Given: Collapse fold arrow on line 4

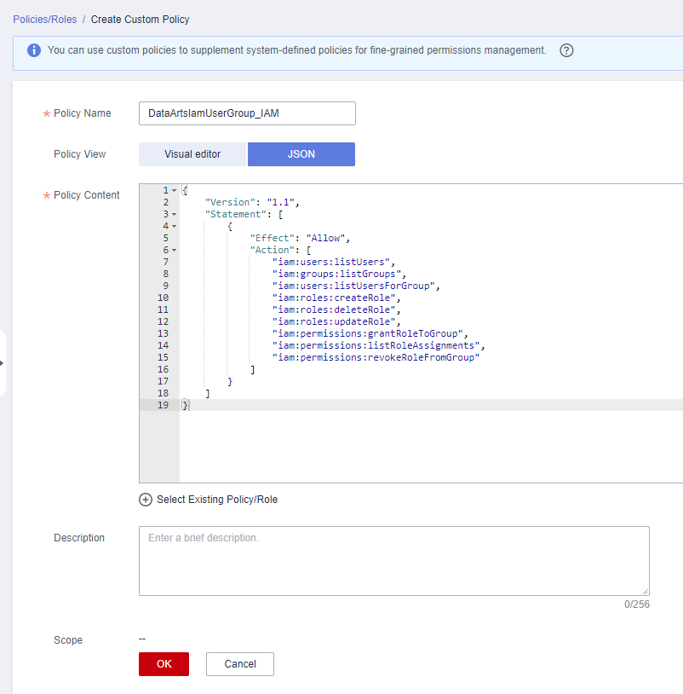Looking at the screenshot, I should coord(175,226).
